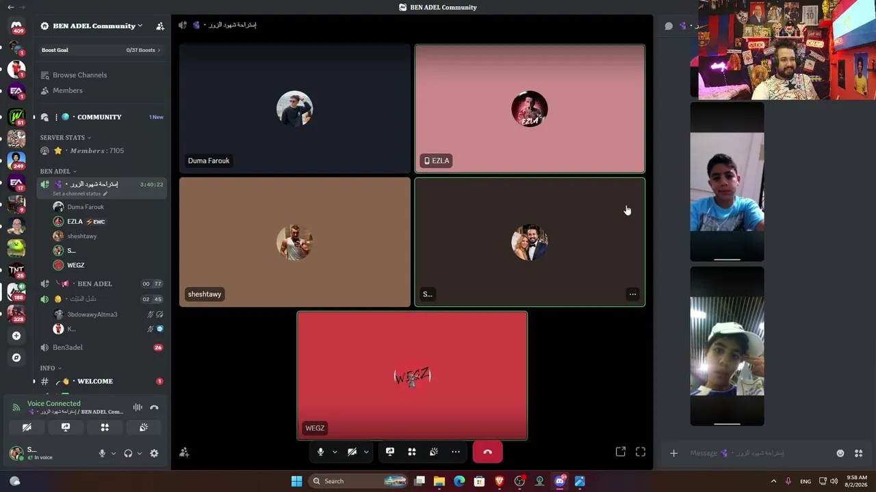
Task: Show chat icon in call header
Action: coord(669,26)
